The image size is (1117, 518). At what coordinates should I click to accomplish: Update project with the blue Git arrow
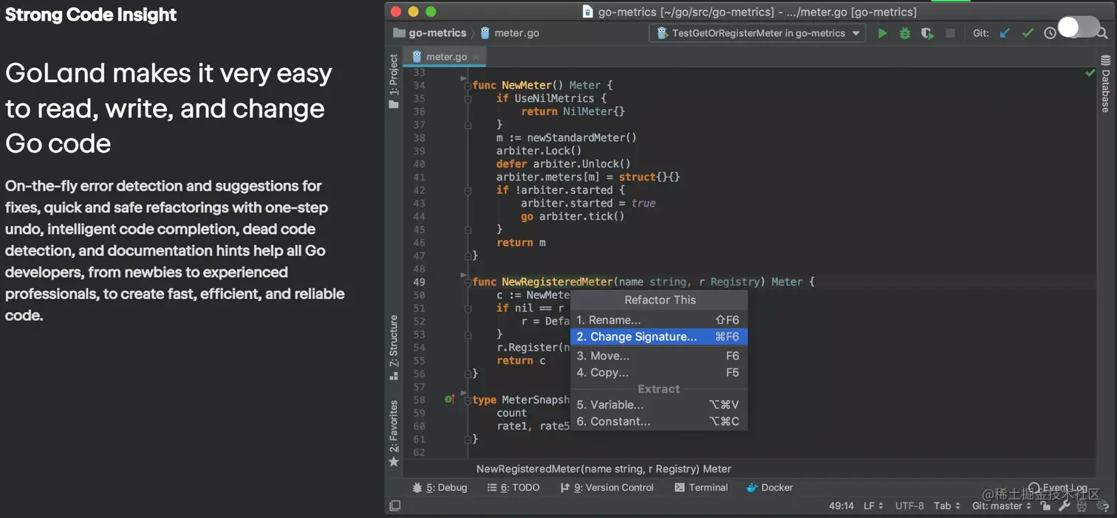[1005, 33]
